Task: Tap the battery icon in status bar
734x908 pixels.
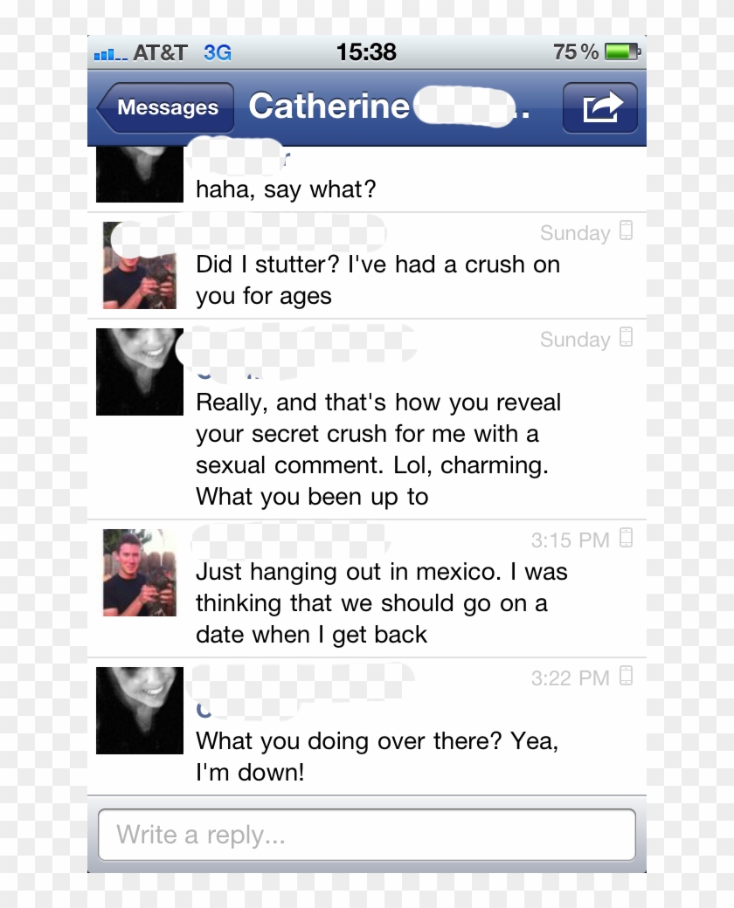Action: [622, 52]
